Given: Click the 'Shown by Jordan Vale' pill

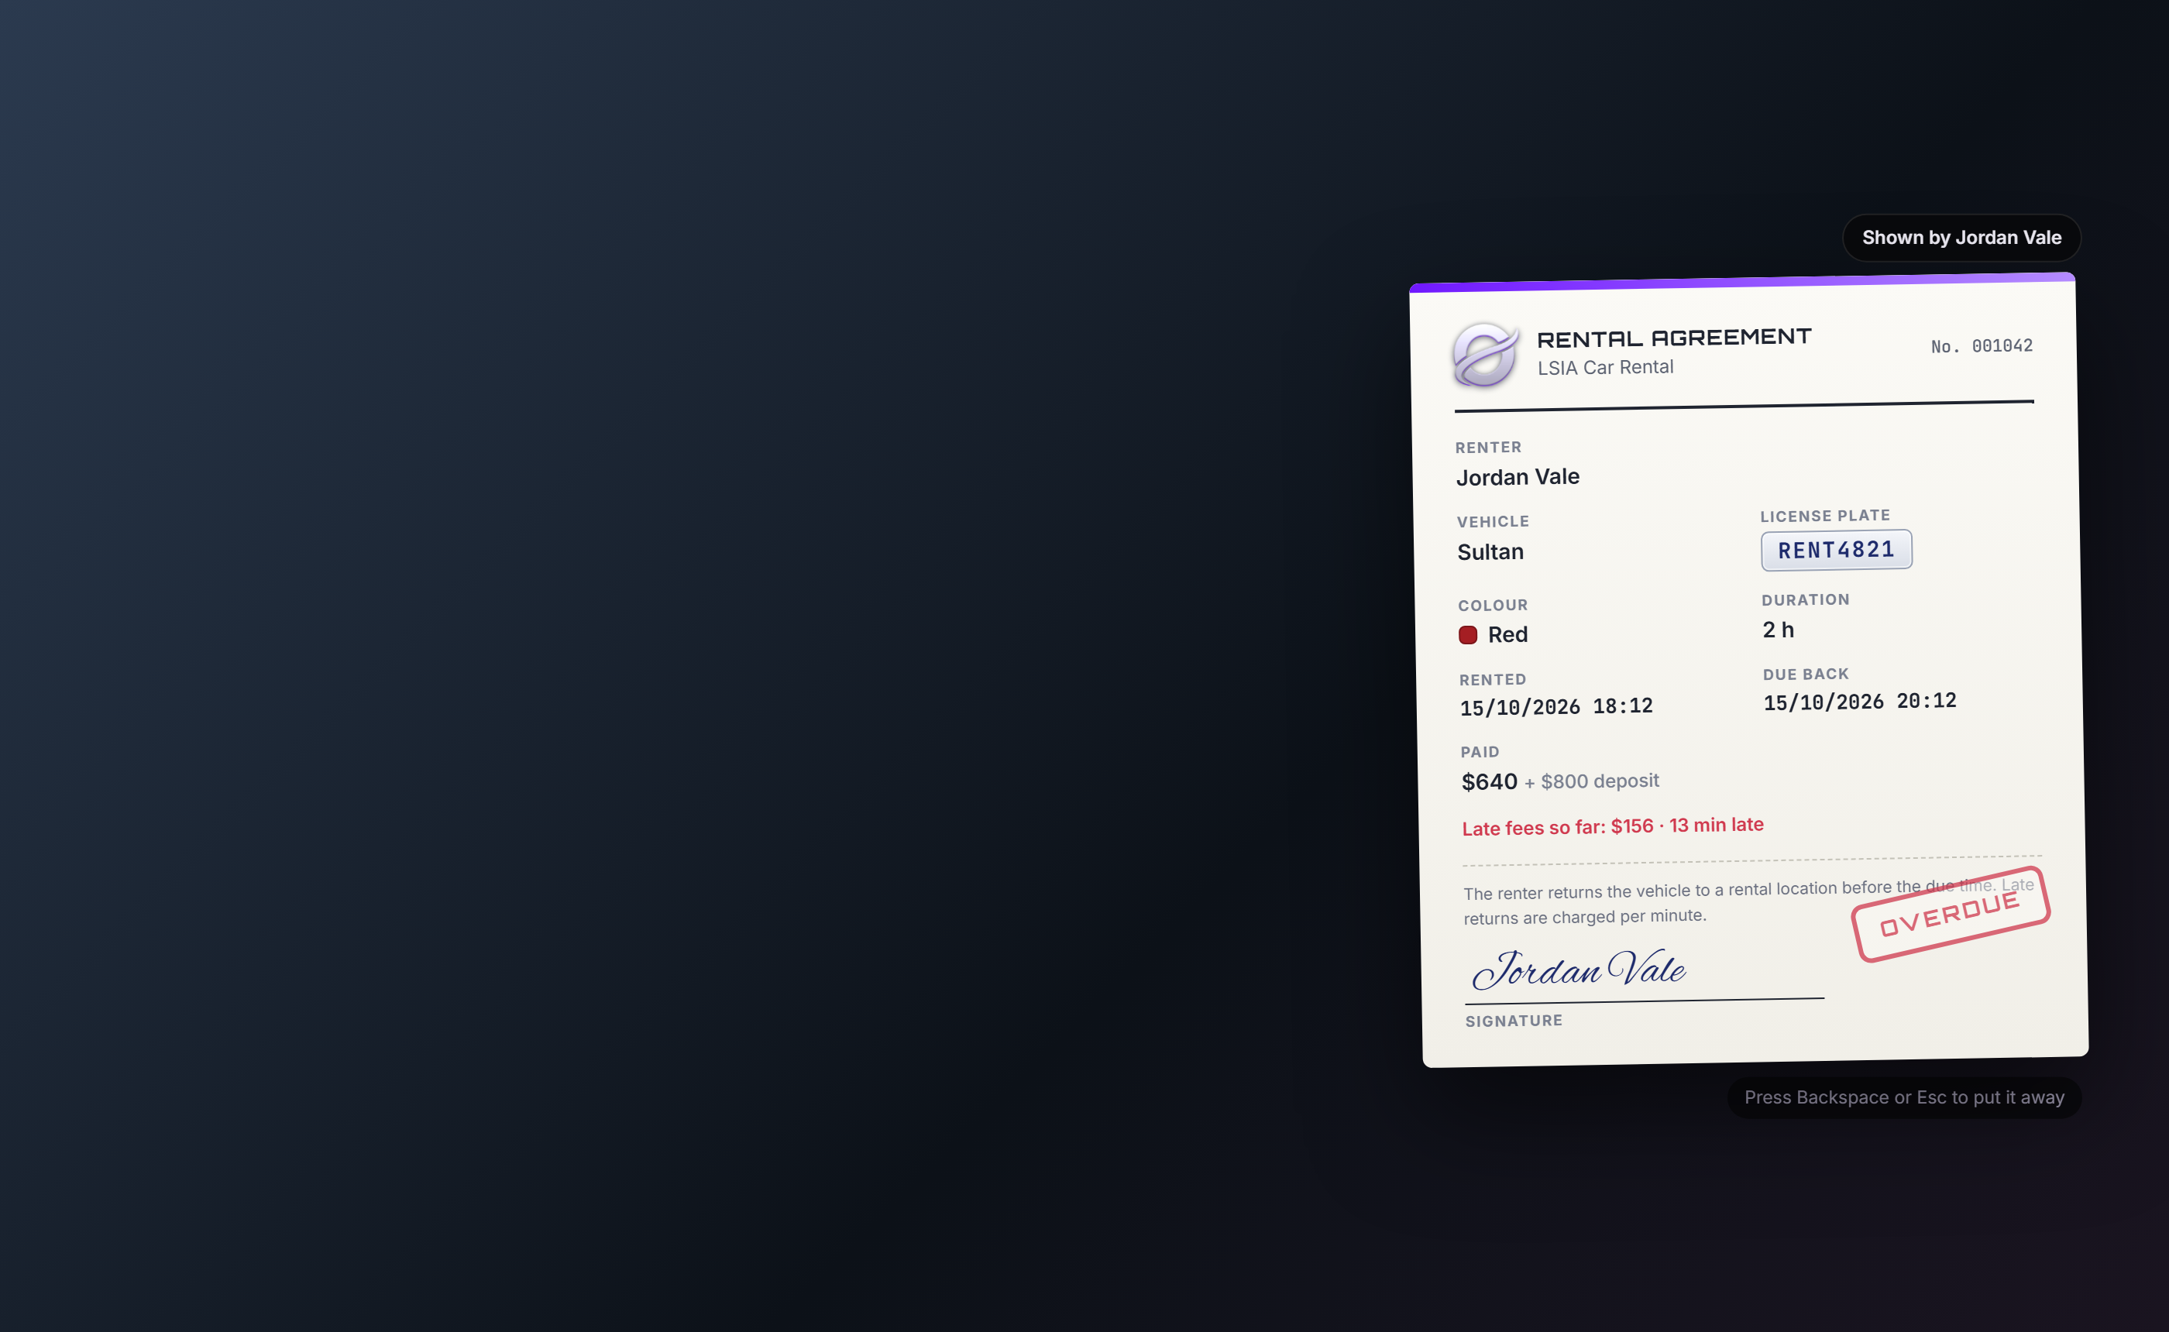Looking at the screenshot, I should 1961,238.
